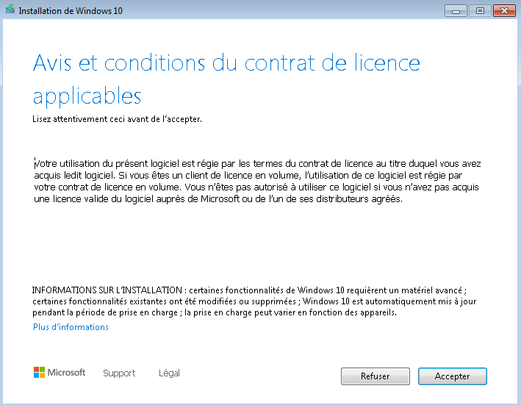Image resolution: width=521 pixels, height=405 pixels.
Task: Click the four-color Microsoft logo squares
Action: 39,373
